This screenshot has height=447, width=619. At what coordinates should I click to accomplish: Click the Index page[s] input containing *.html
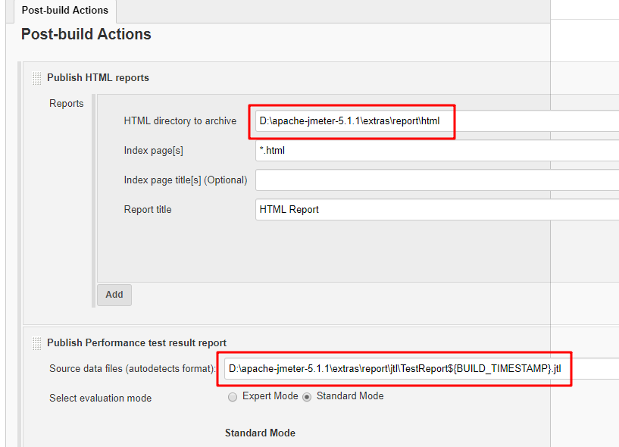[x=436, y=151]
